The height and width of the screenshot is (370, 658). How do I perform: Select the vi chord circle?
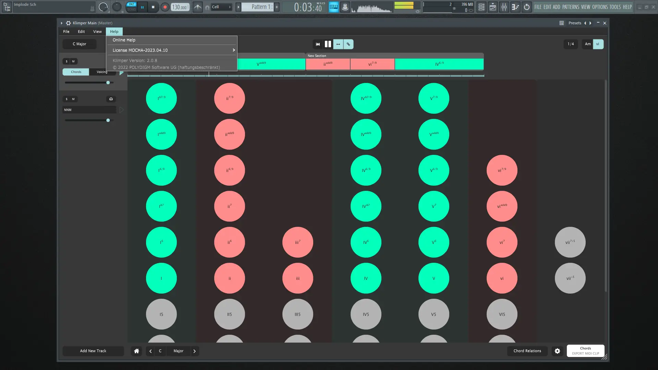[501, 278]
